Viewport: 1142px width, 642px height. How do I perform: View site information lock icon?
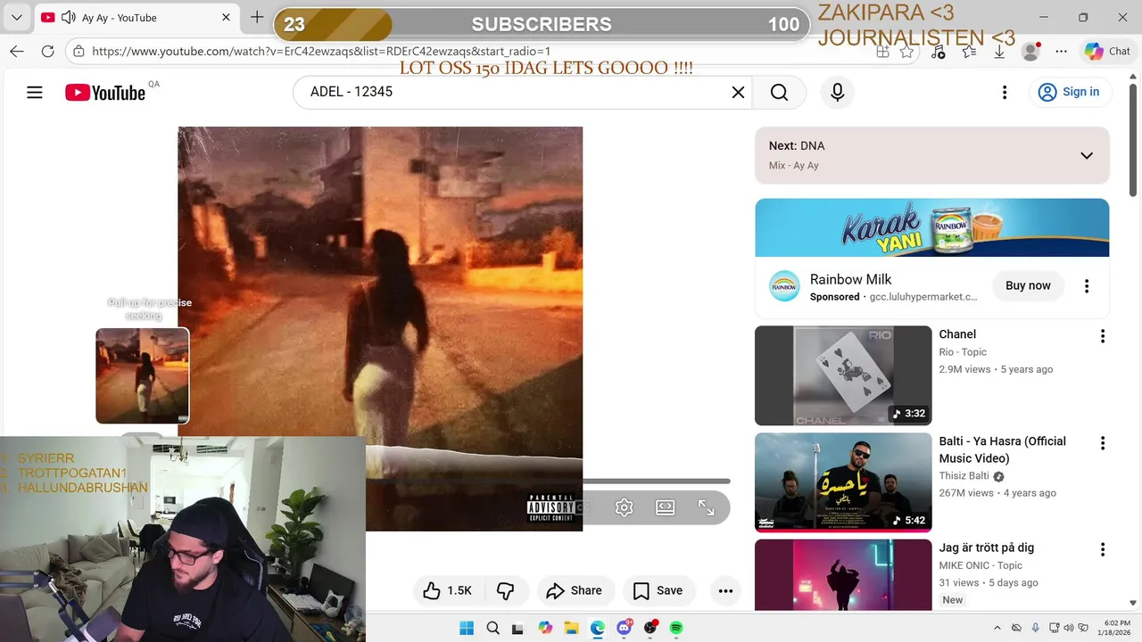[x=79, y=52]
